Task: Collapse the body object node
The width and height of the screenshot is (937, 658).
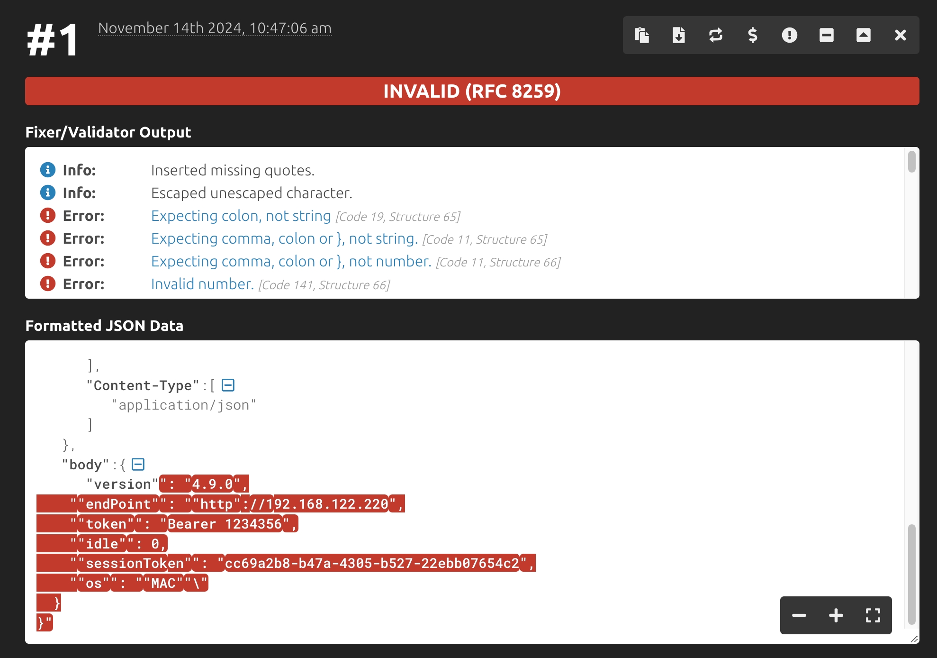Action: point(138,465)
